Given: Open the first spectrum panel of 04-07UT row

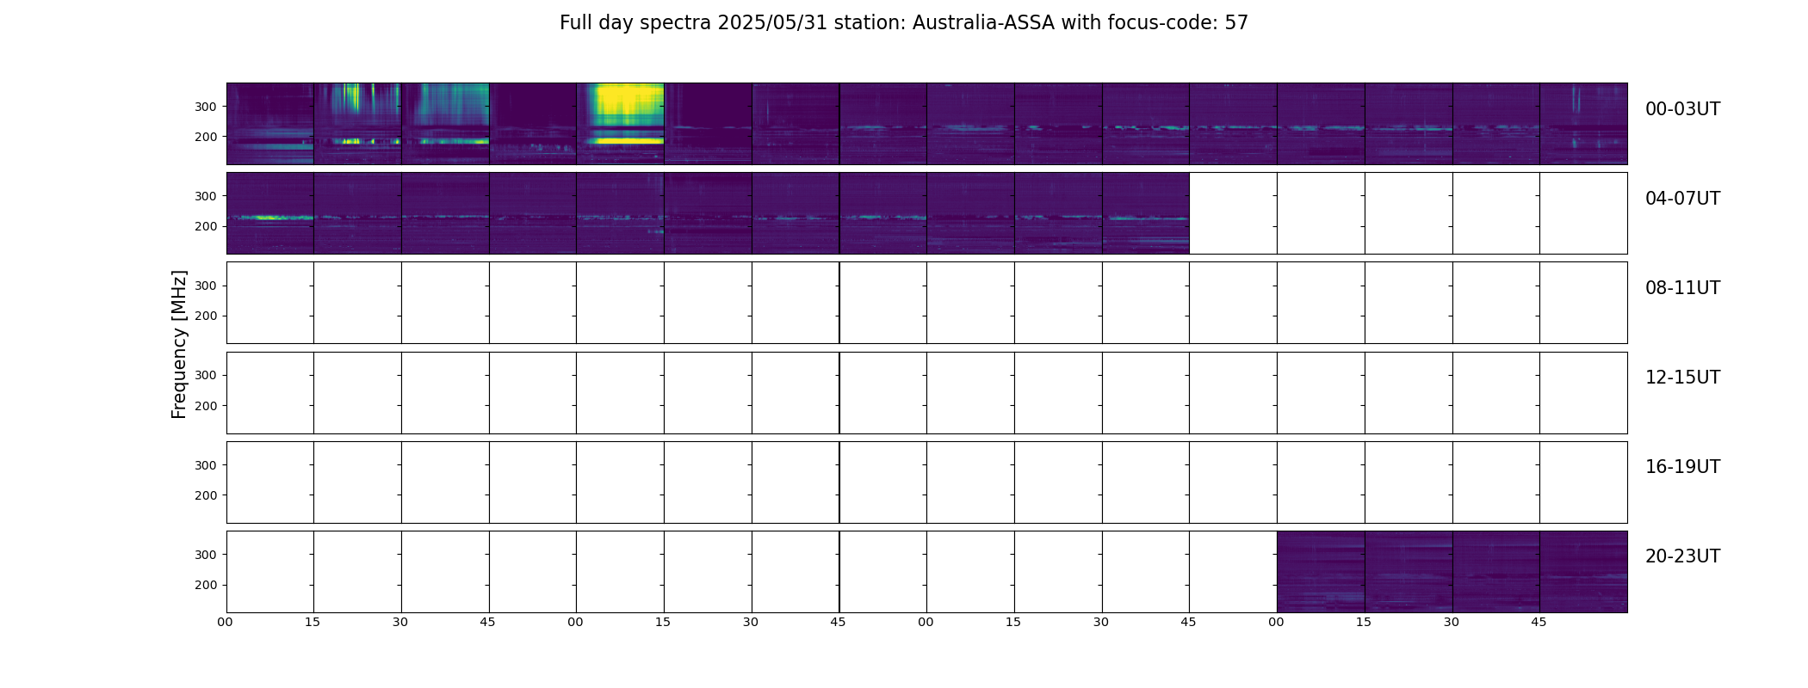Looking at the screenshot, I should (270, 213).
